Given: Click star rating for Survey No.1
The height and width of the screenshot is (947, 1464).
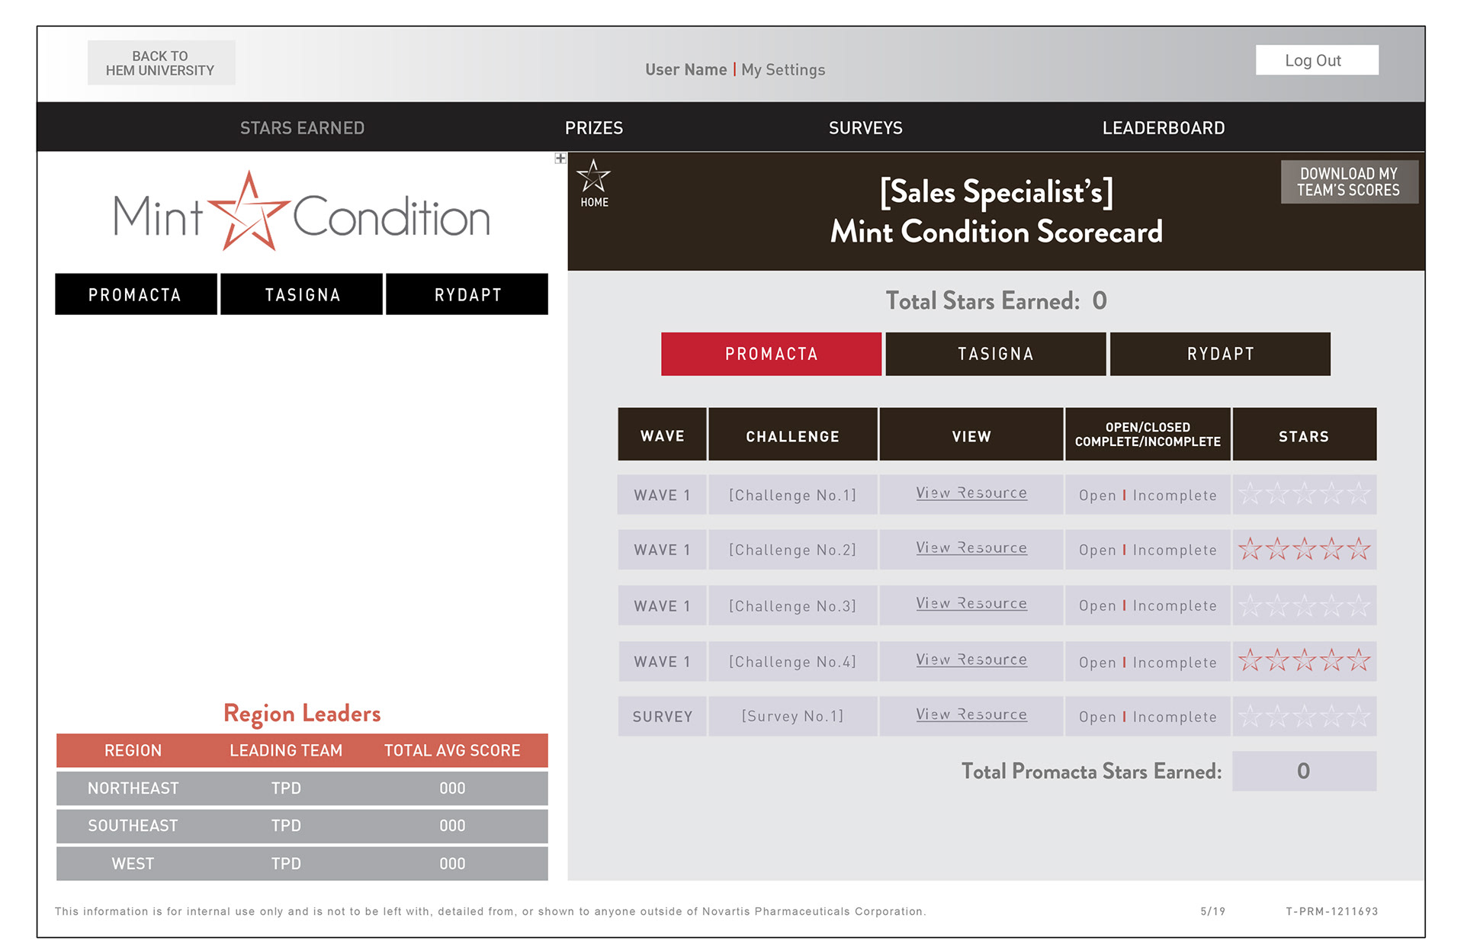Looking at the screenshot, I should click(x=1304, y=716).
